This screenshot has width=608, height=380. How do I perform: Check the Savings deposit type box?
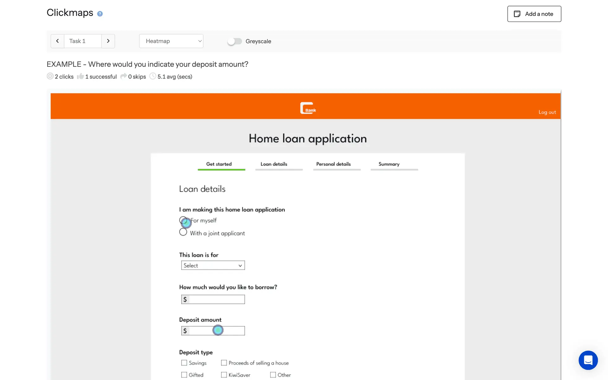coord(184,363)
